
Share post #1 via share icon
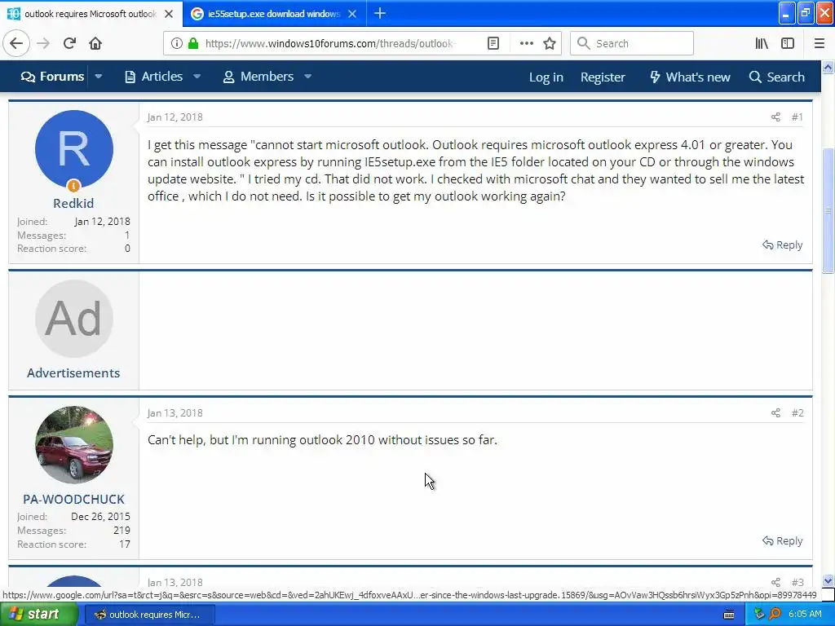click(x=775, y=117)
